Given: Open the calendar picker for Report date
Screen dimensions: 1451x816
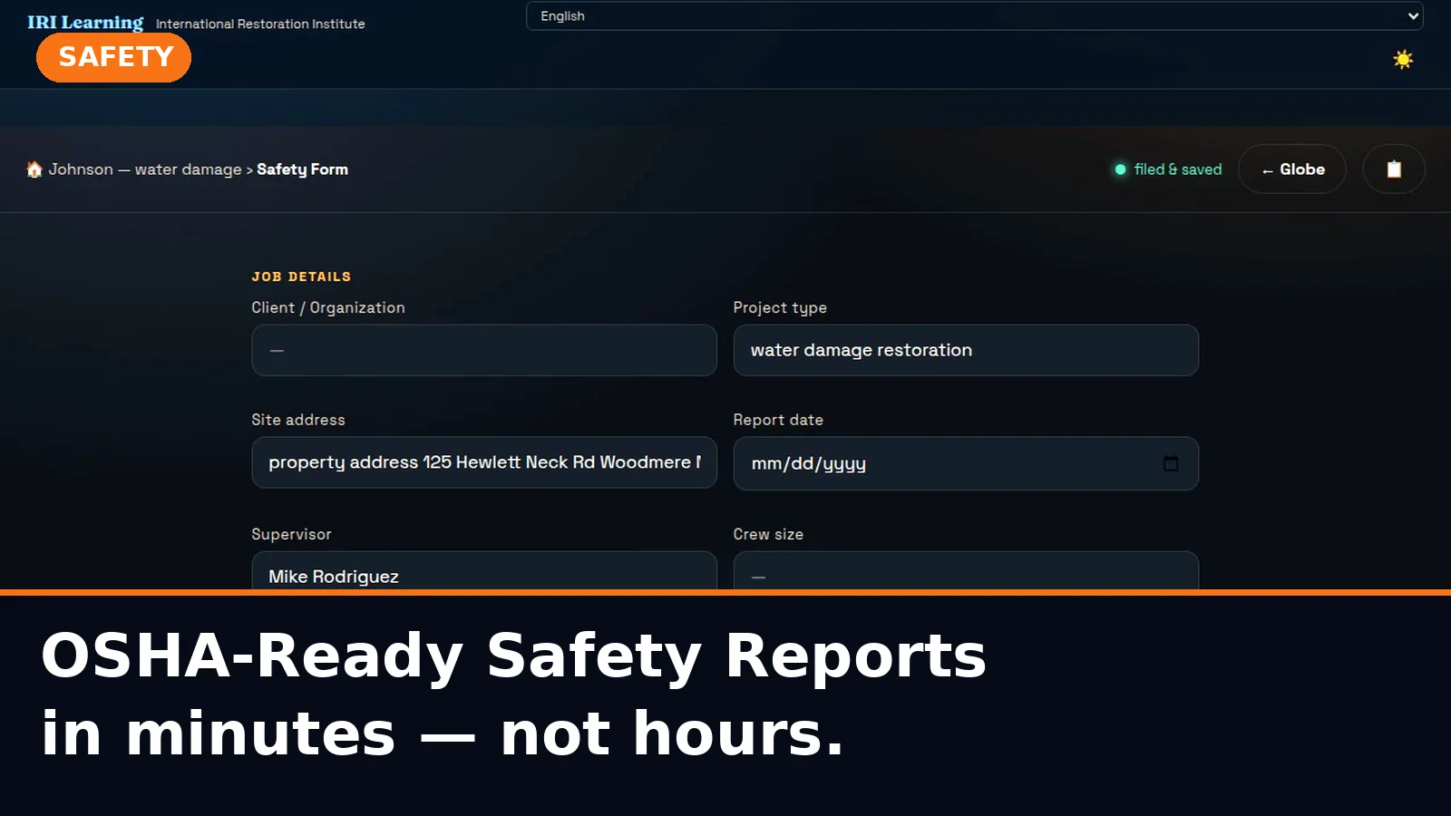Looking at the screenshot, I should click(1171, 463).
